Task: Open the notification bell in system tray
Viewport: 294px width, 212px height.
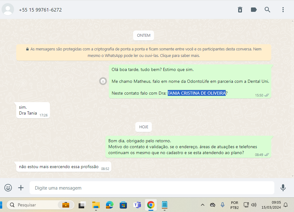Action: click(x=286, y=205)
